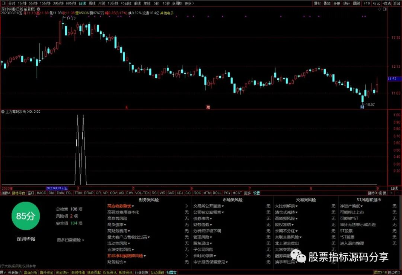Toggle the side panel icon next to the diamond

coord(385,9)
